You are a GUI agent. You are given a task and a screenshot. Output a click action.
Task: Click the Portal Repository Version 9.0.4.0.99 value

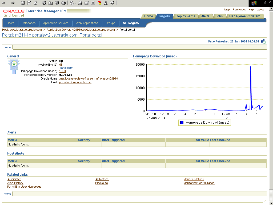(x=66, y=75)
